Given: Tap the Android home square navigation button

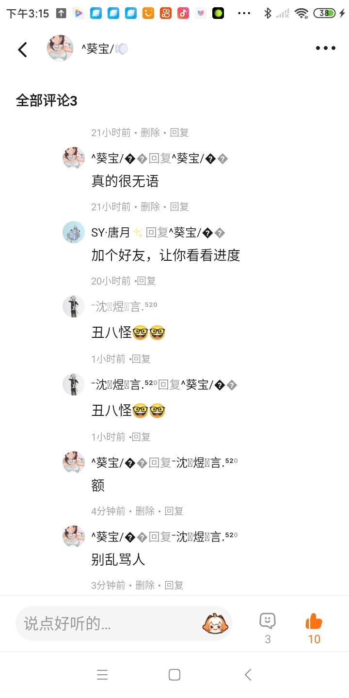Looking at the screenshot, I should coord(174,675).
